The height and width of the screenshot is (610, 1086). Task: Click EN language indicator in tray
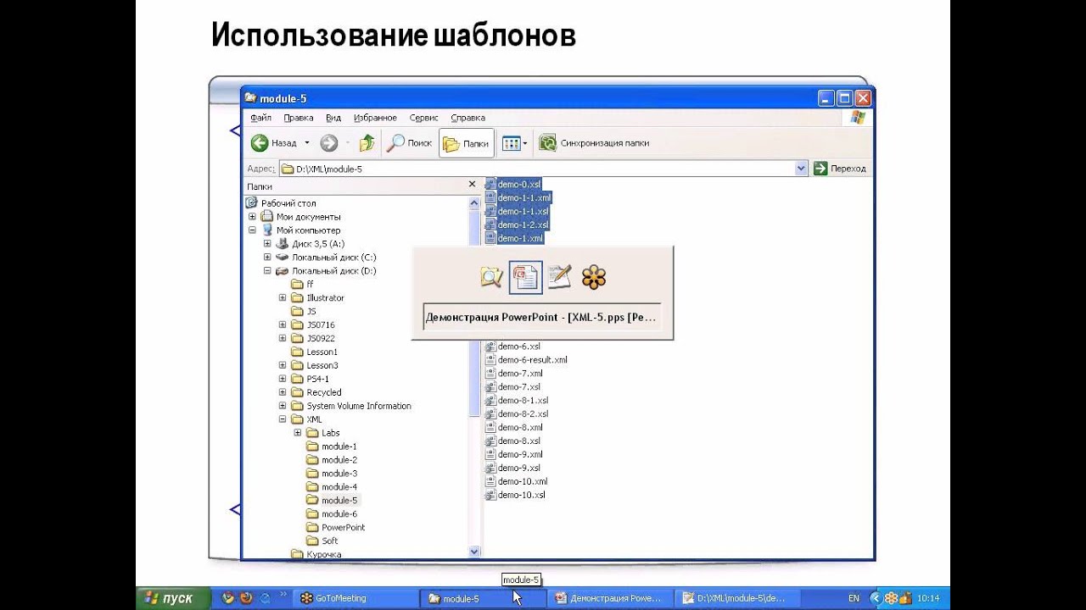(x=854, y=598)
